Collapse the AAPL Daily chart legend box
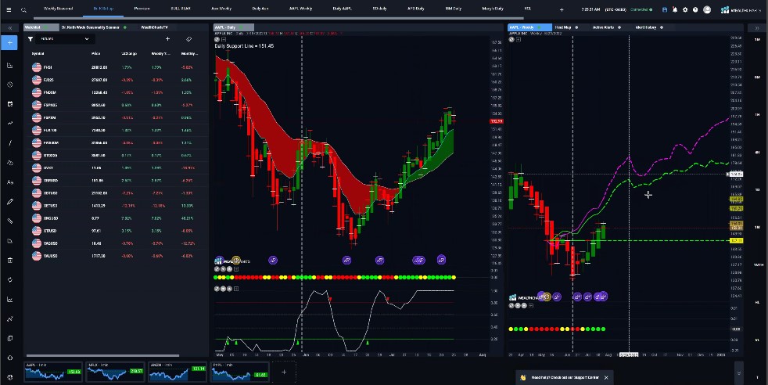768x385 pixels. pos(224,39)
